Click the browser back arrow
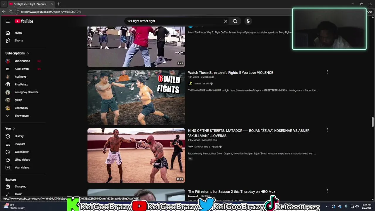 tap(4, 12)
